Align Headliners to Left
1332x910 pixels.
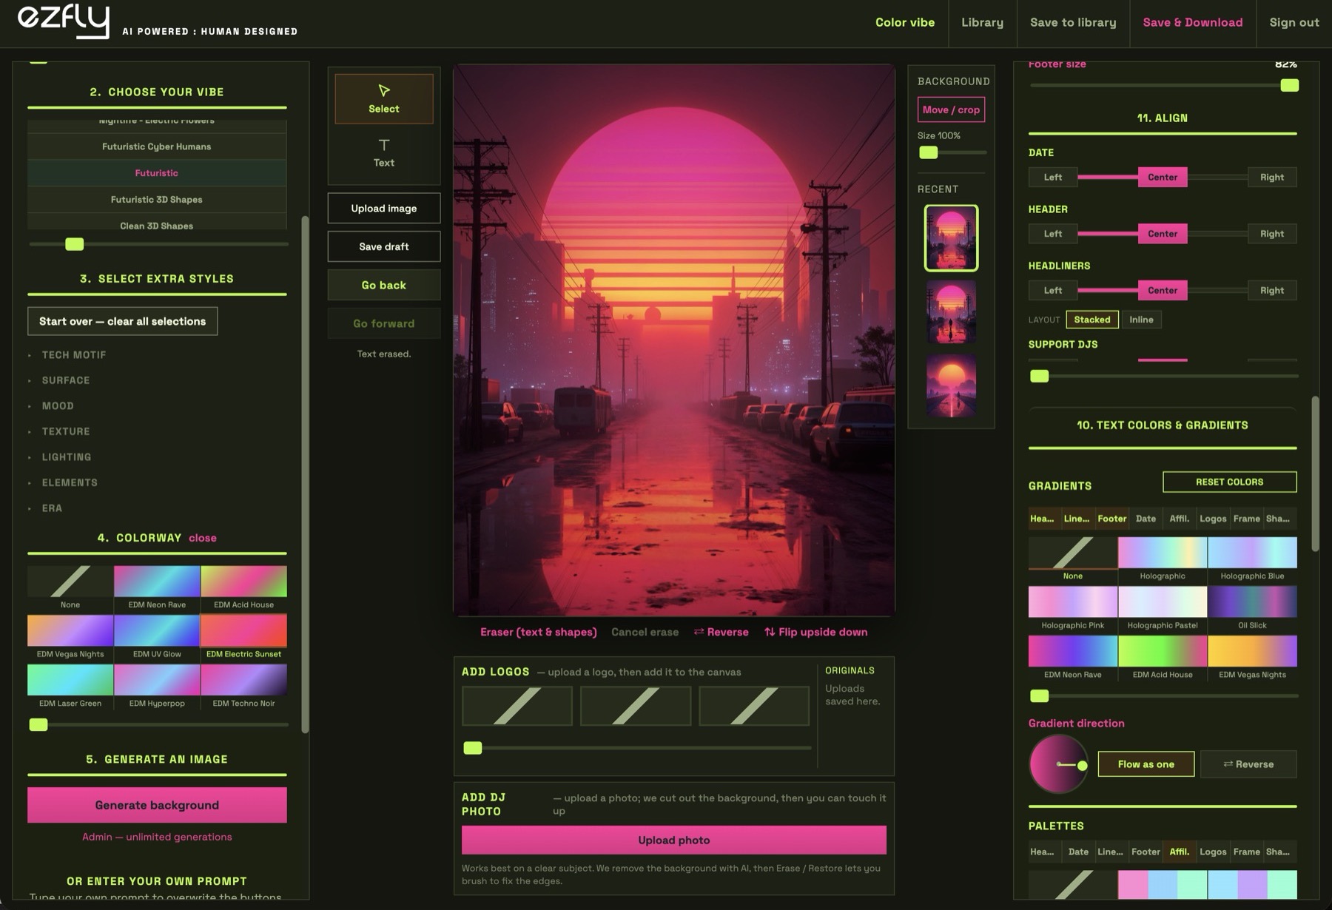1052,291
